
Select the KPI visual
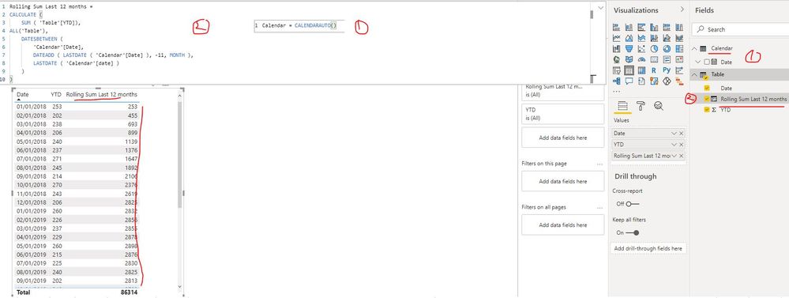(x=679, y=59)
